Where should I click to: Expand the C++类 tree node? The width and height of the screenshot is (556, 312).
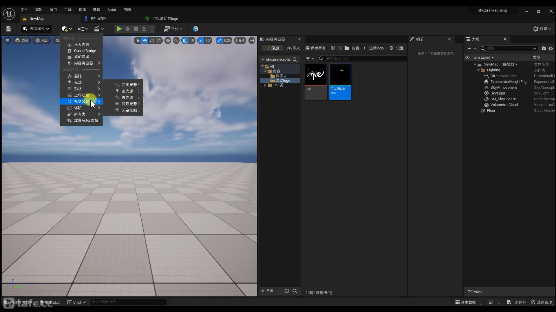point(265,85)
